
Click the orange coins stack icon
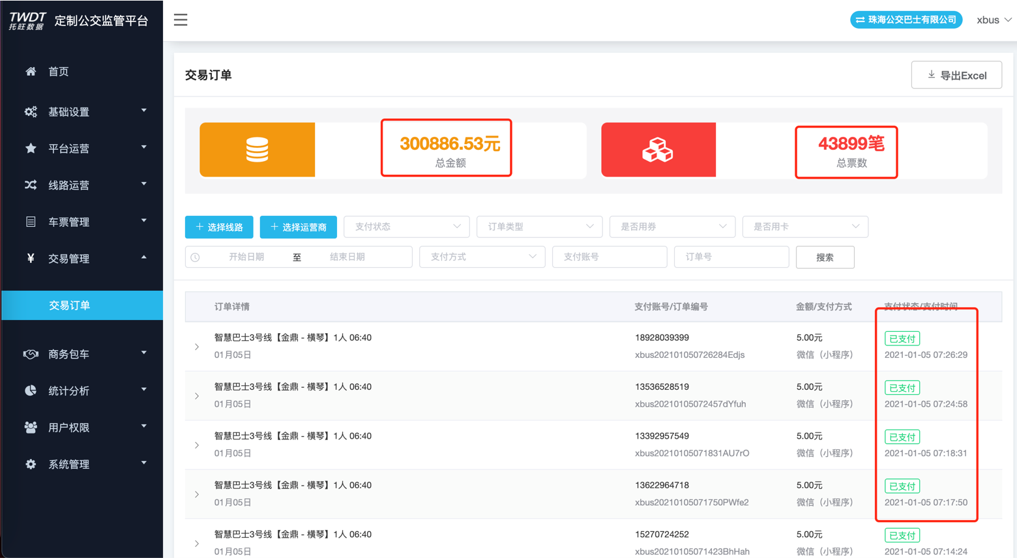[258, 150]
